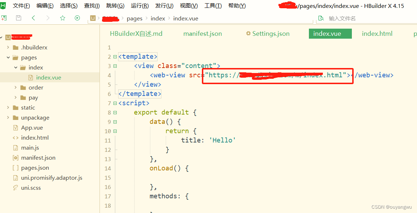Bookmark with the star icon

[63, 18]
